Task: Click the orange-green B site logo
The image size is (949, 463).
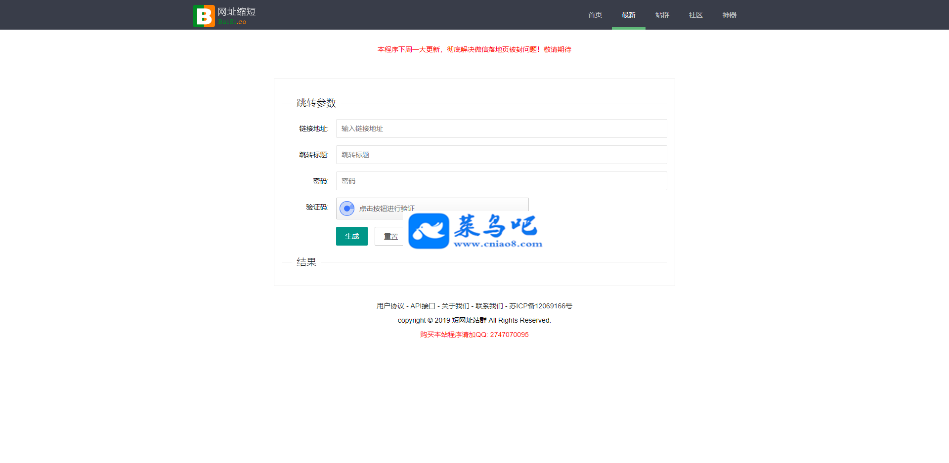Action: click(x=204, y=16)
